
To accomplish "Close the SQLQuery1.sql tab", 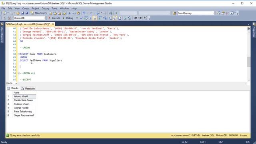I will coord(53,24).
